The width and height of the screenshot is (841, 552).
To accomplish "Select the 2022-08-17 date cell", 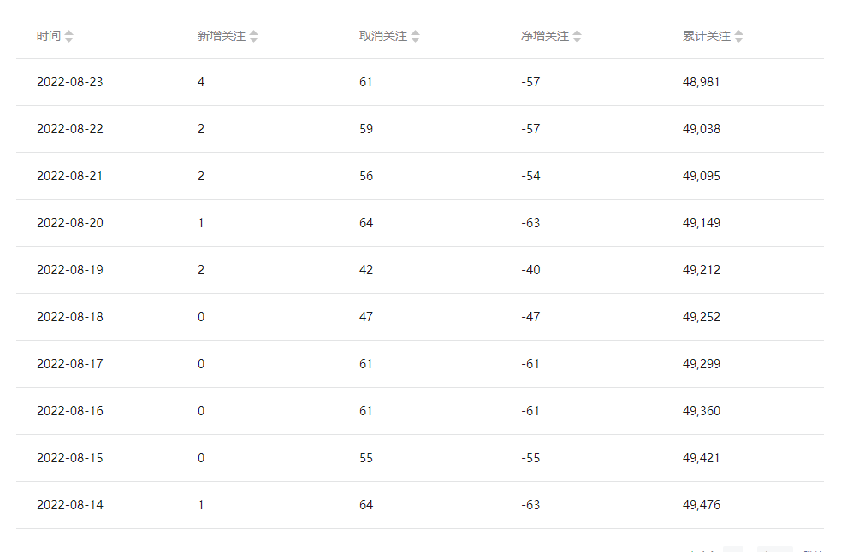I will pyautogui.click(x=69, y=364).
